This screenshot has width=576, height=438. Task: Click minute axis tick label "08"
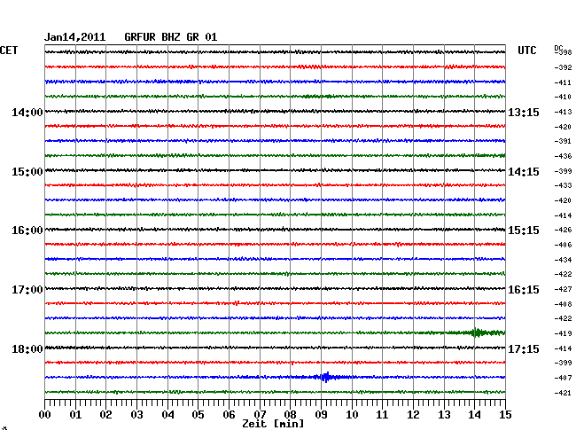point(290,415)
